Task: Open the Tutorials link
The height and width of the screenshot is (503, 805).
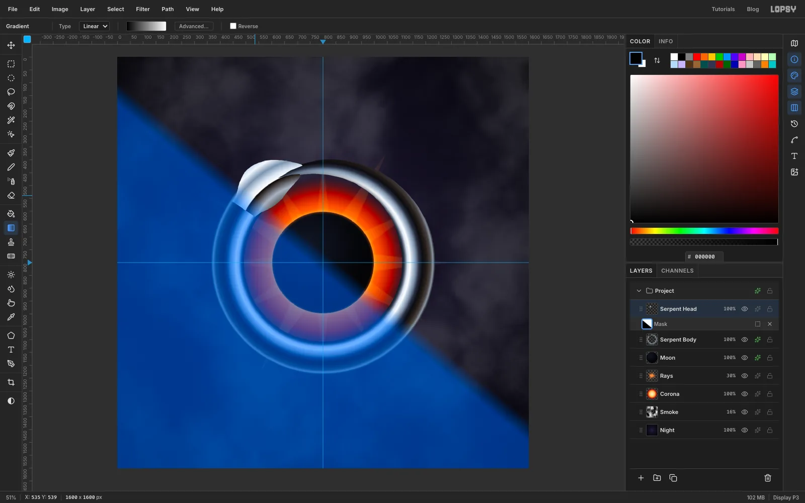Action: tap(723, 9)
